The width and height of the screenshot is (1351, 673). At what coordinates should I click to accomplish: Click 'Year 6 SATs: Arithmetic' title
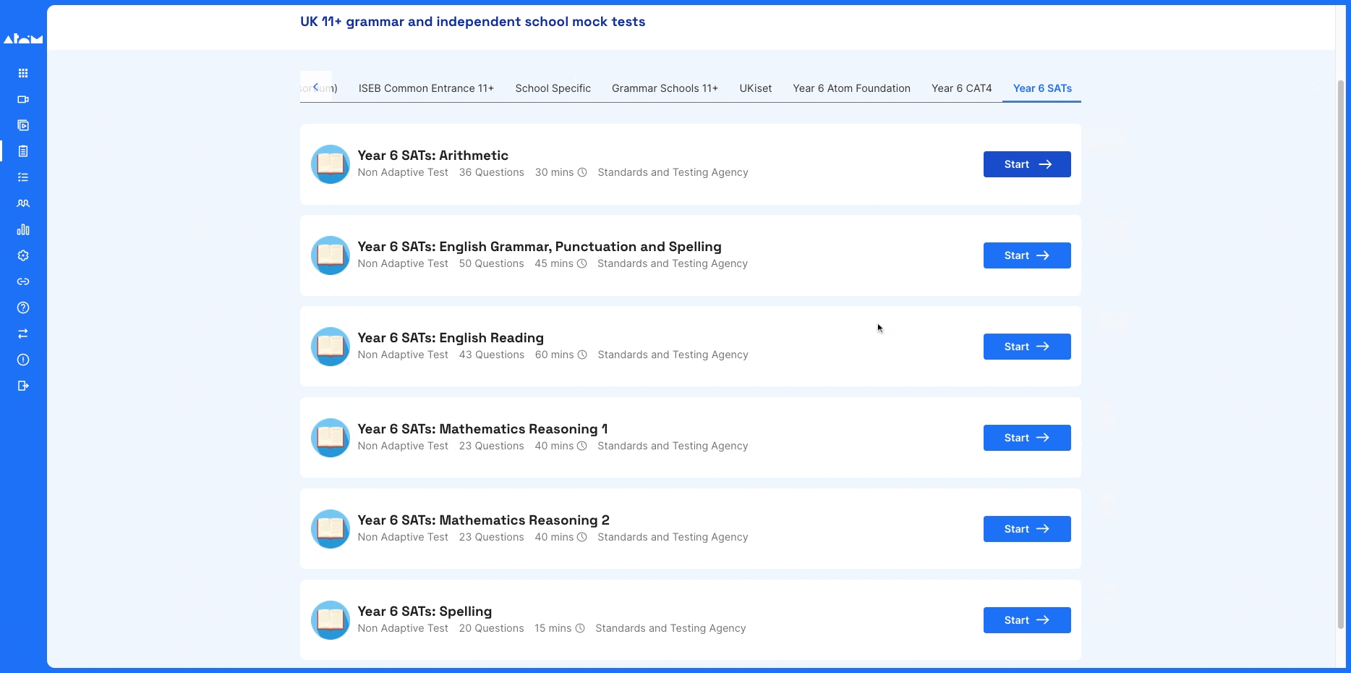432,156
